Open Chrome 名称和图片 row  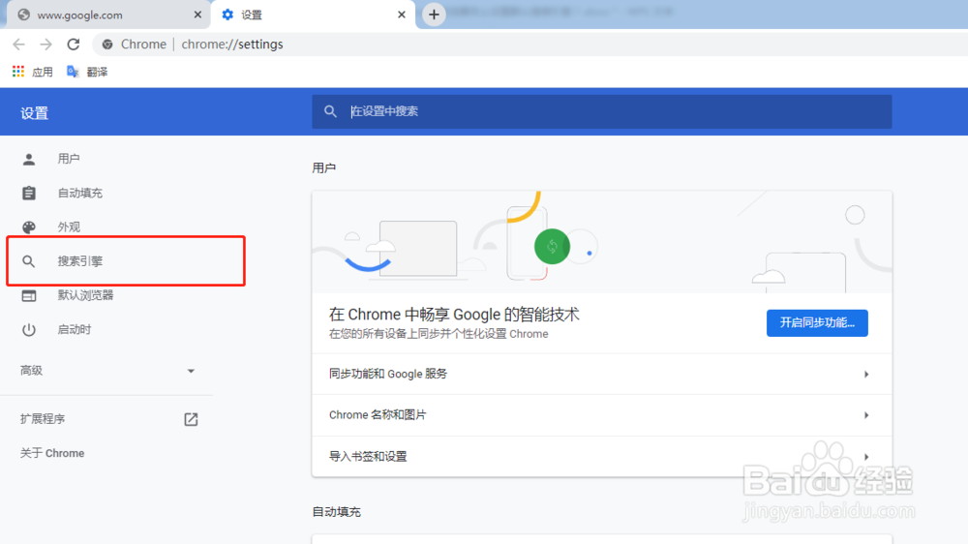click(x=602, y=415)
